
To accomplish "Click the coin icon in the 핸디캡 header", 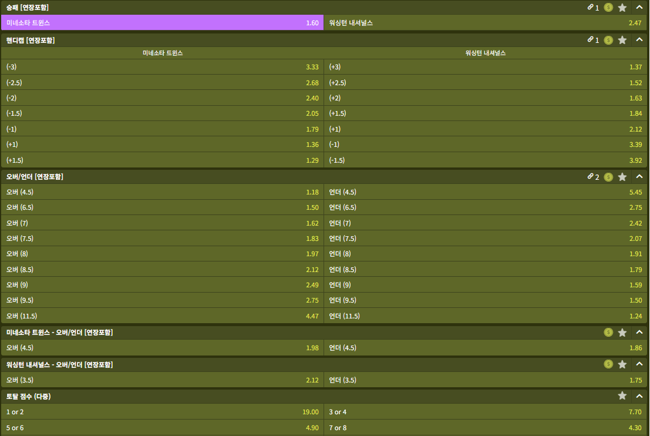I will tap(608, 40).
